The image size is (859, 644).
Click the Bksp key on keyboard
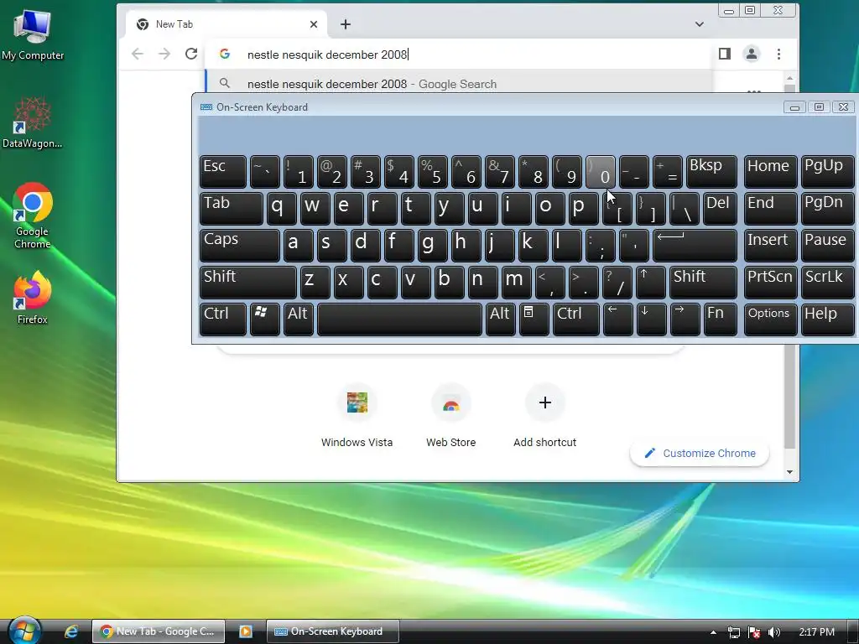coord(711,171)
